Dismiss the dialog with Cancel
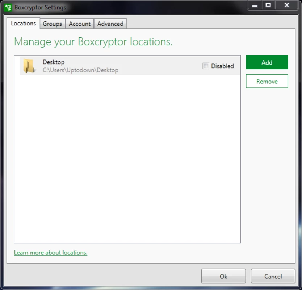Screen dimensions: 302x290 point(273,276)
